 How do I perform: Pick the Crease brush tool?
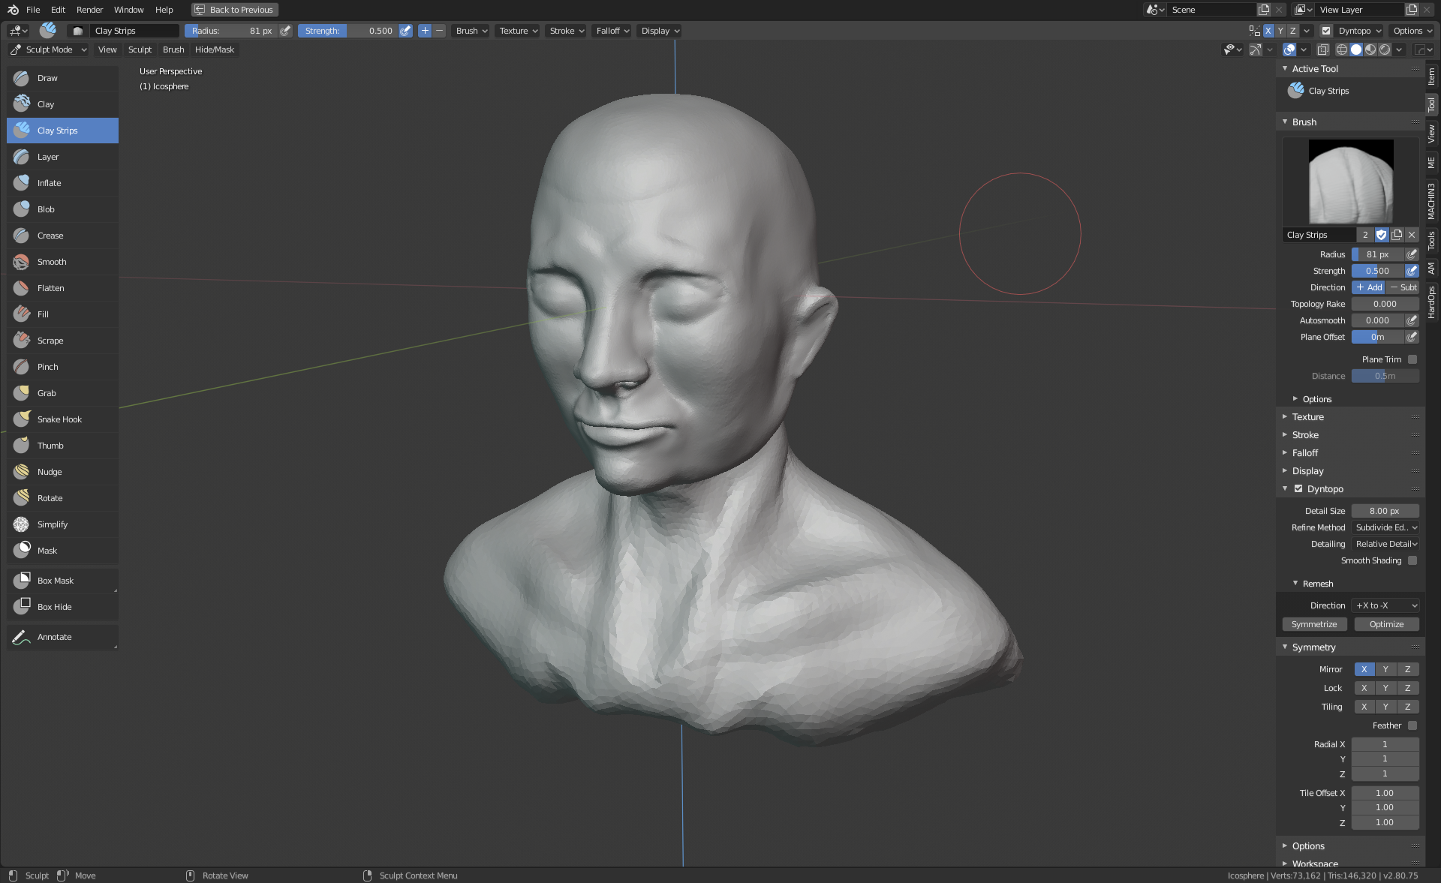pyautogui.click(x=50, y=236)
